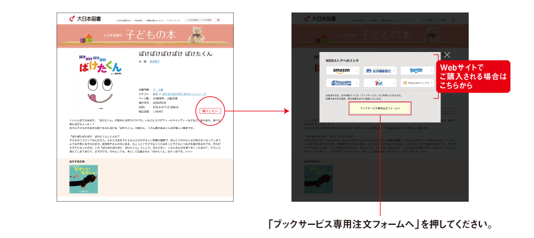Open the サイトマップ header menu item
Screen dimensions: 534x238
coord(173,21)
